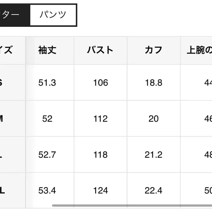Click the 21.2 cuff value for size L
The height and width of the screenshot is (212, 212).
point(154,155)
